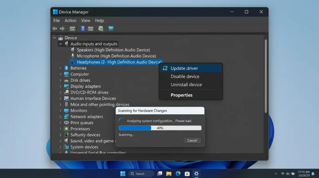The width and height of the screenshot is (319, 178).
Task: Click the Processors chip icon
Action: (x=66, y=129)
